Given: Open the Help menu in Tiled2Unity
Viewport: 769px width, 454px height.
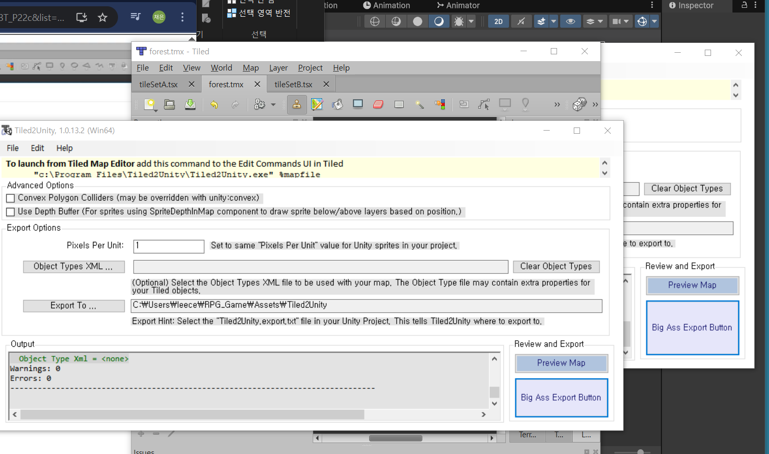Looking at the screenshot, I should coord(65,148).
